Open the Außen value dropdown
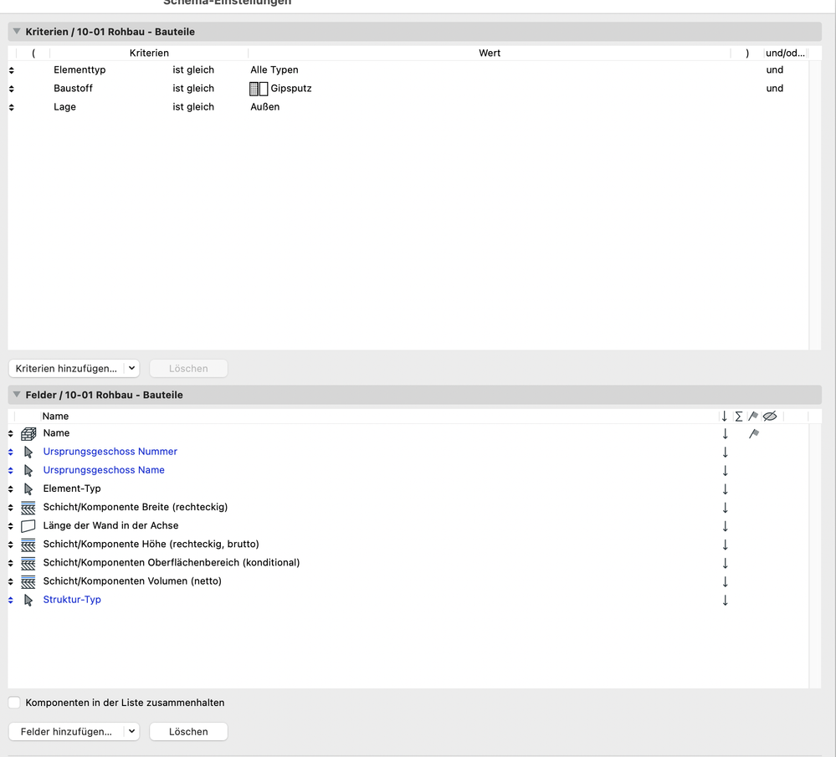836x757 pixels. point(265,106)
